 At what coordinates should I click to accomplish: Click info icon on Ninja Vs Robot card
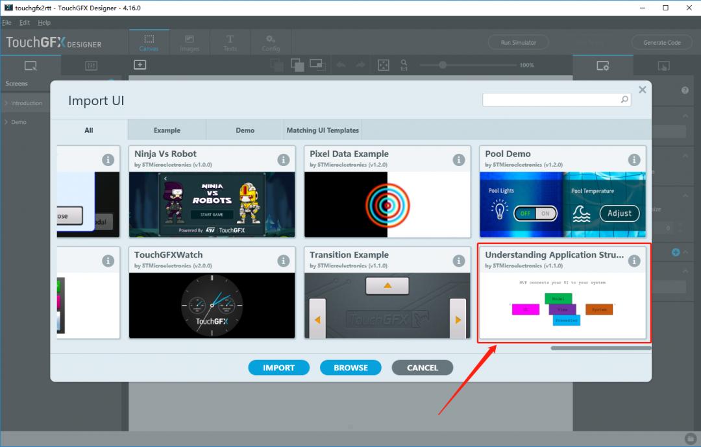[284, 160]
